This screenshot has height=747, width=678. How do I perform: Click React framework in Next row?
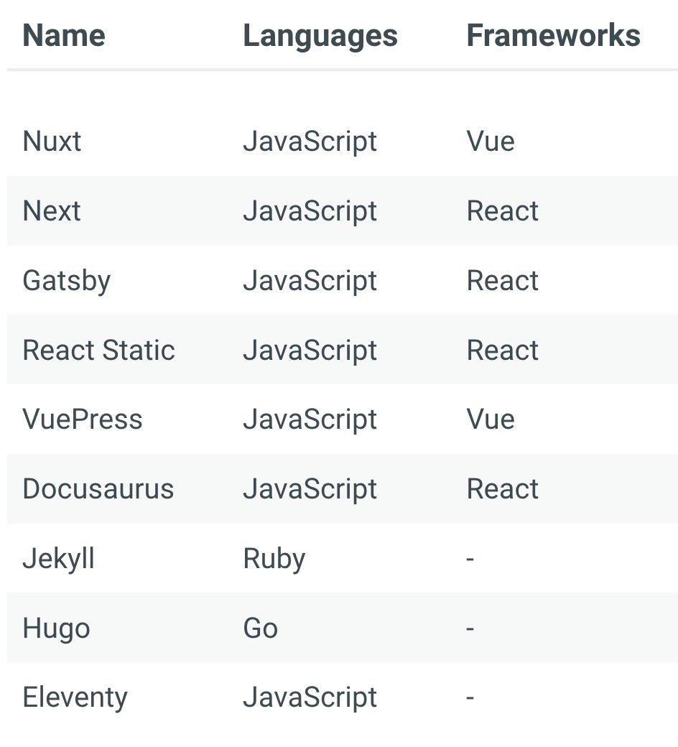[x=502, y=211]
